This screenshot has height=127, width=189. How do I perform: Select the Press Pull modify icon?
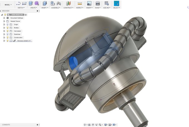(x=45, y=3)
